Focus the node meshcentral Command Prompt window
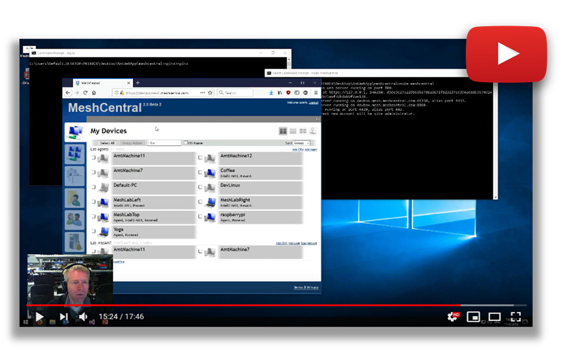Screen dimensions: 567x350 point(366,73)
